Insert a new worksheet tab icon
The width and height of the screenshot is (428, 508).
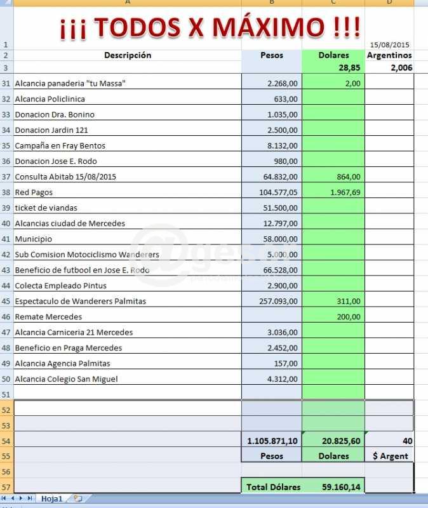(x=77, y=499)
